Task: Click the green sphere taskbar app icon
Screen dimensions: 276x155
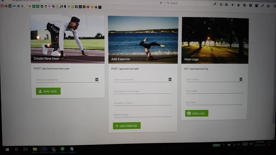Action: click(63, 149)
